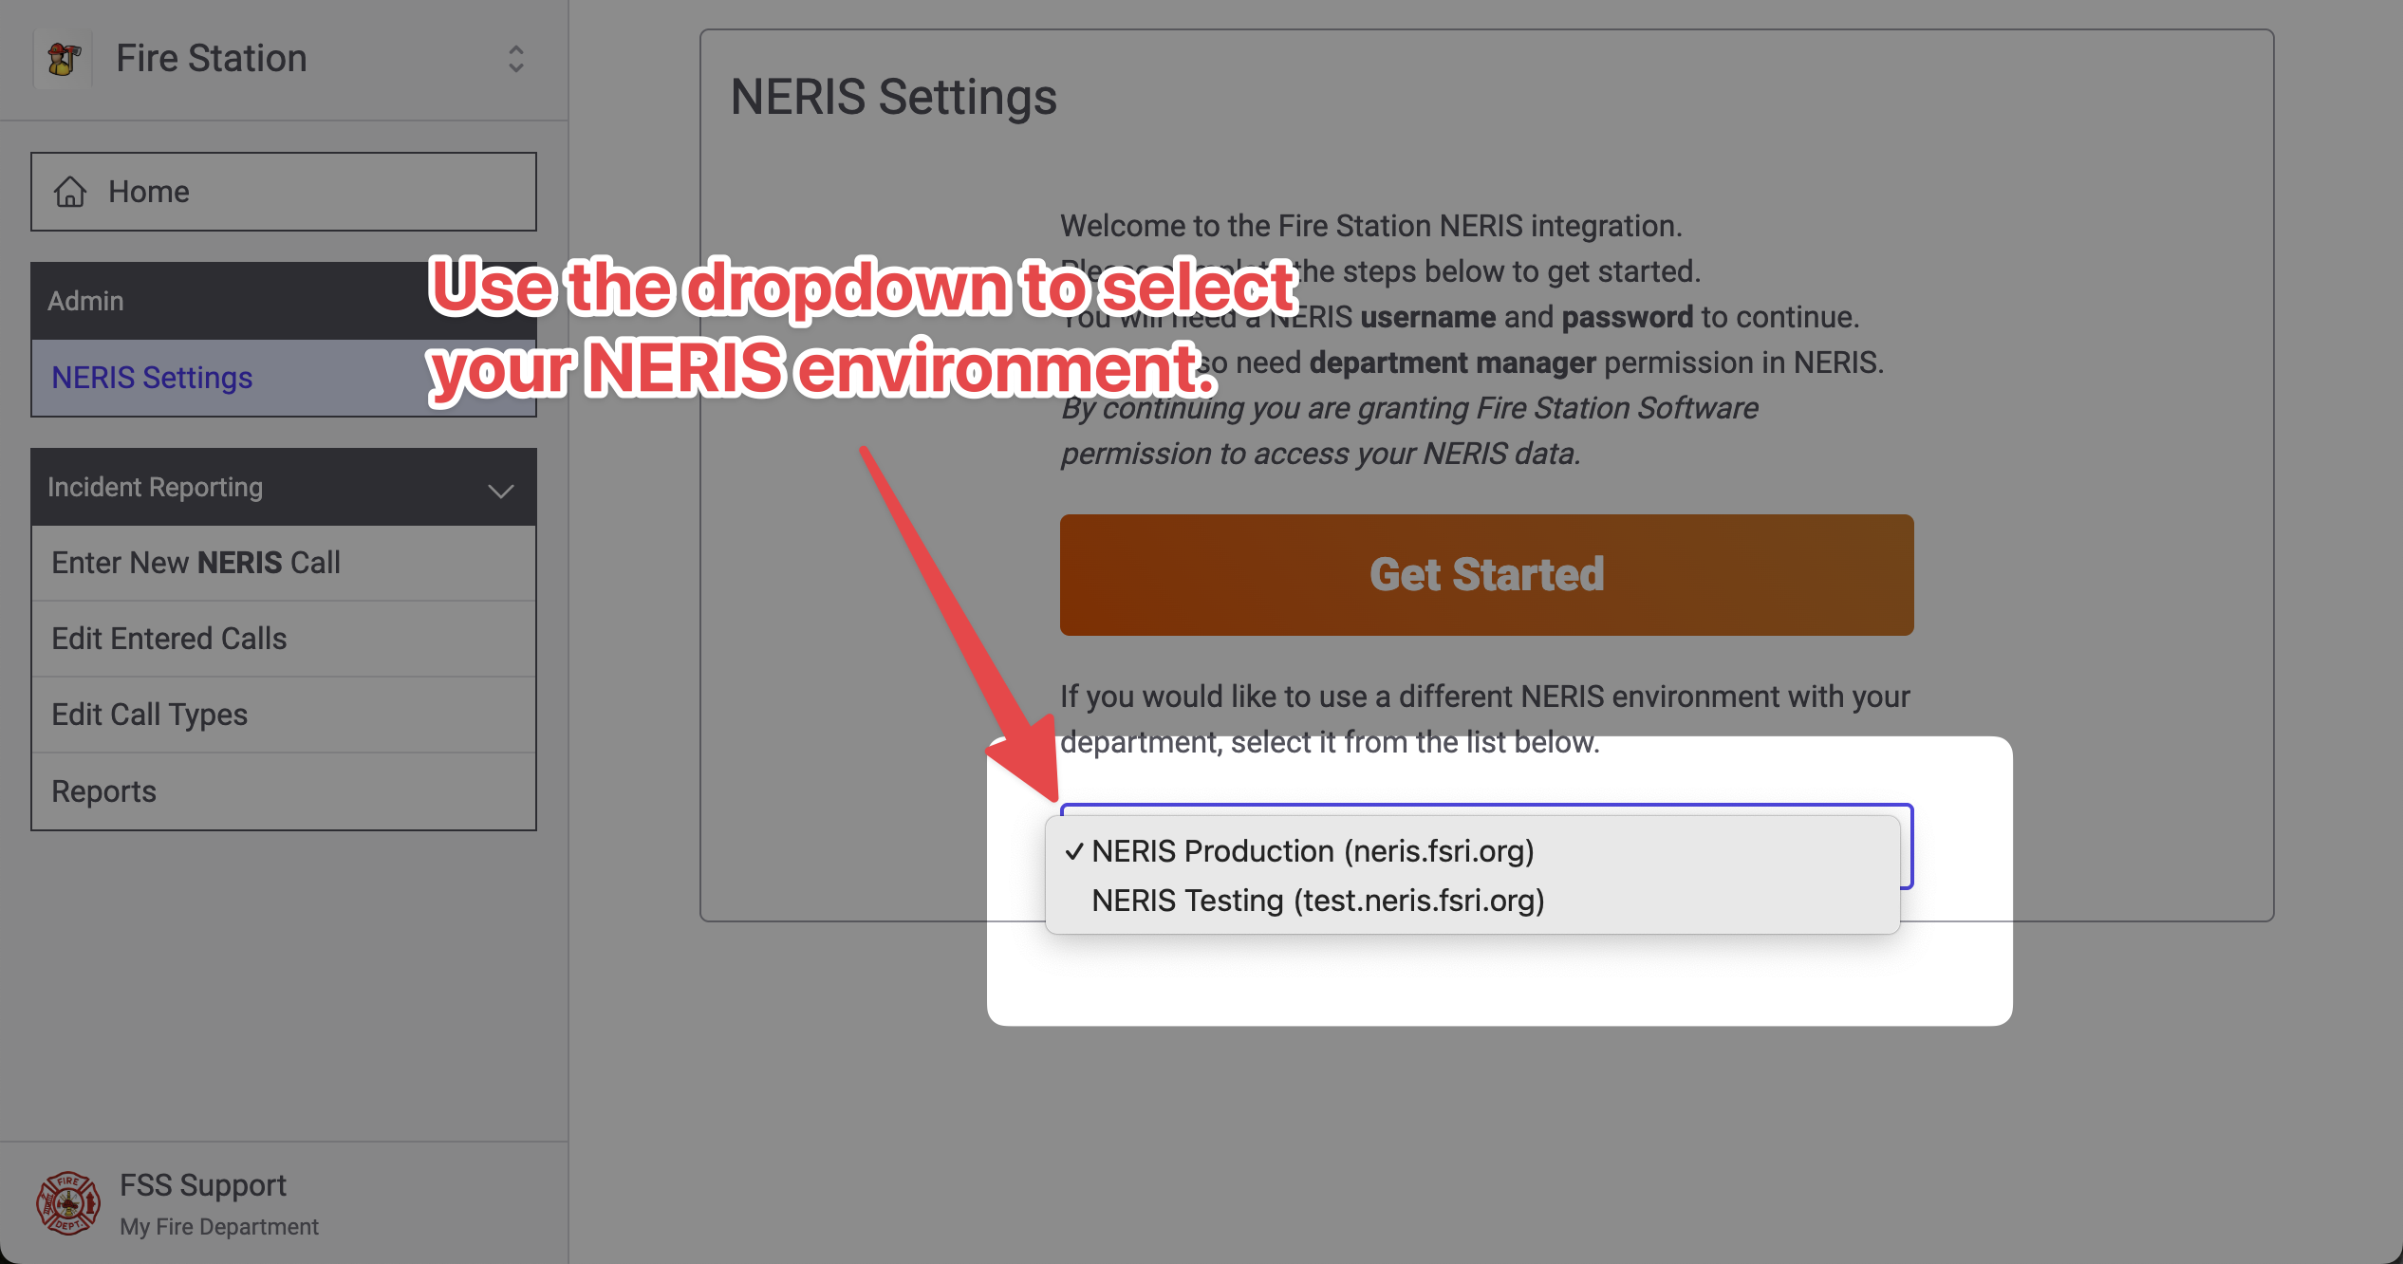The height and width of the screenshot is (1264, 2403).
Task: Click the checkmark beside NERIS Production
Action: point(1073,851)
